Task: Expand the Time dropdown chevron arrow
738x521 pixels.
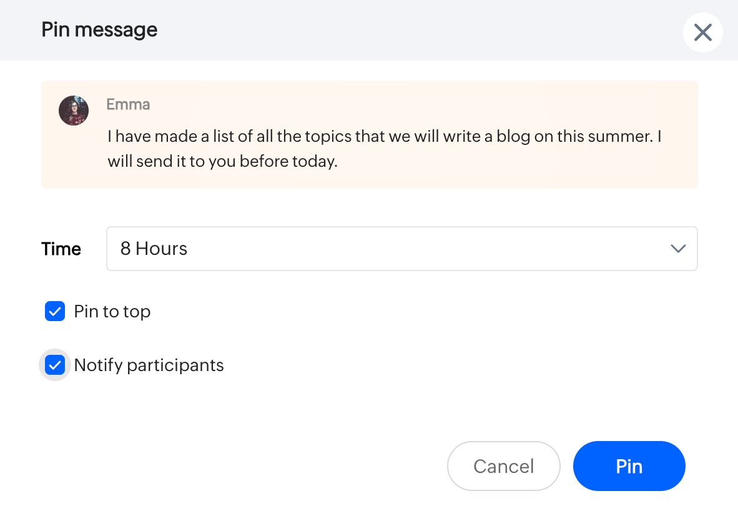Action: pos(678,249)
